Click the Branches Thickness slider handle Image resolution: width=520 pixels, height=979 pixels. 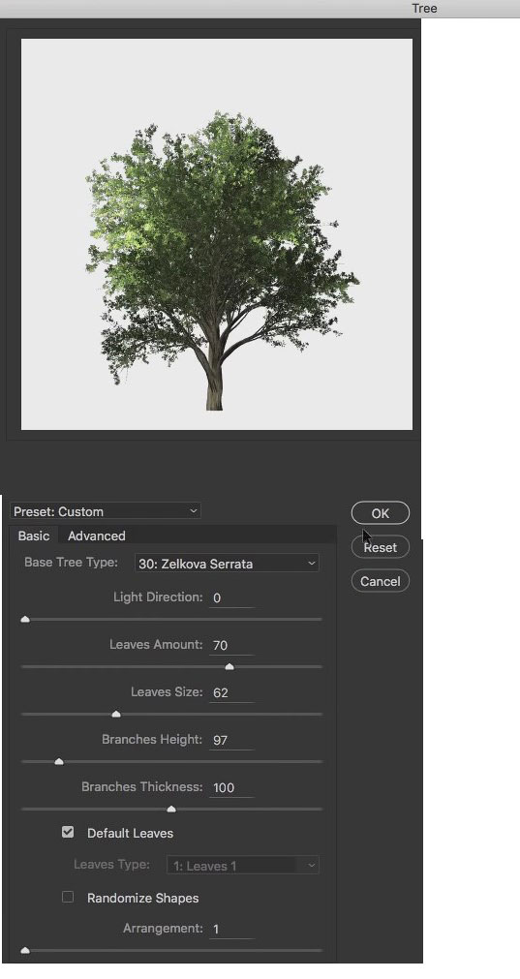click(x=171, y=810)
